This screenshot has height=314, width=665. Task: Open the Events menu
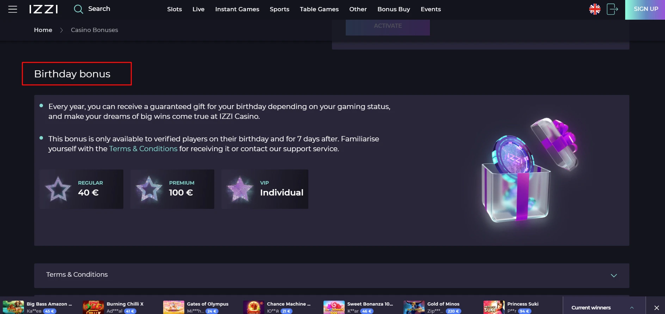(x=431, y=9)
